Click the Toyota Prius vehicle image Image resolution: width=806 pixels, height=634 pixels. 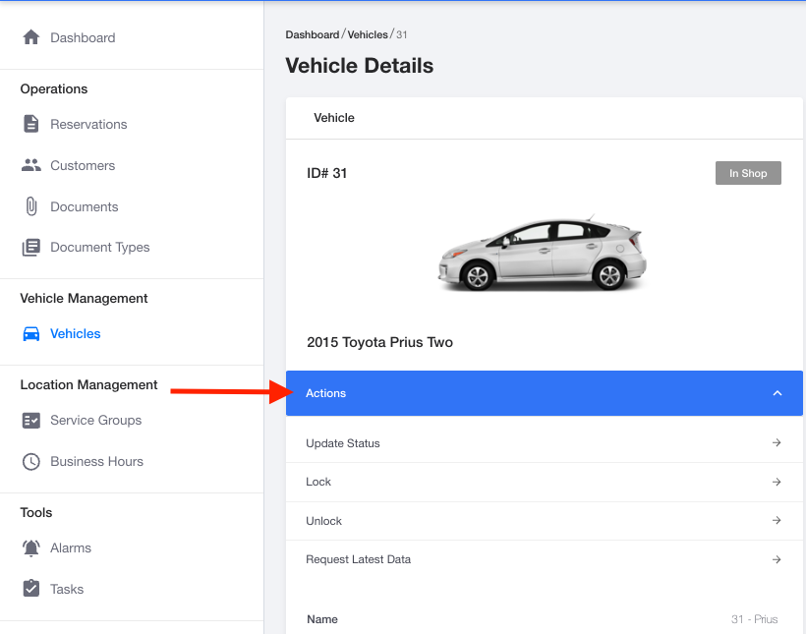(x=543, y=254)
